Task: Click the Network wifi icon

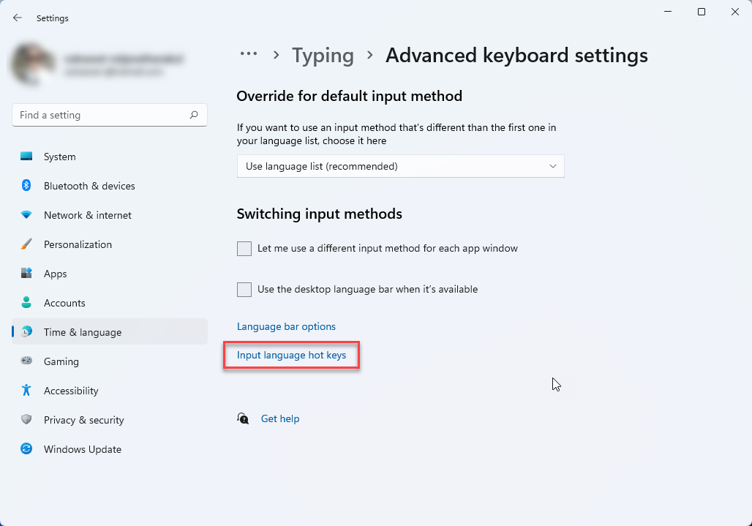Action: [26, 215]
